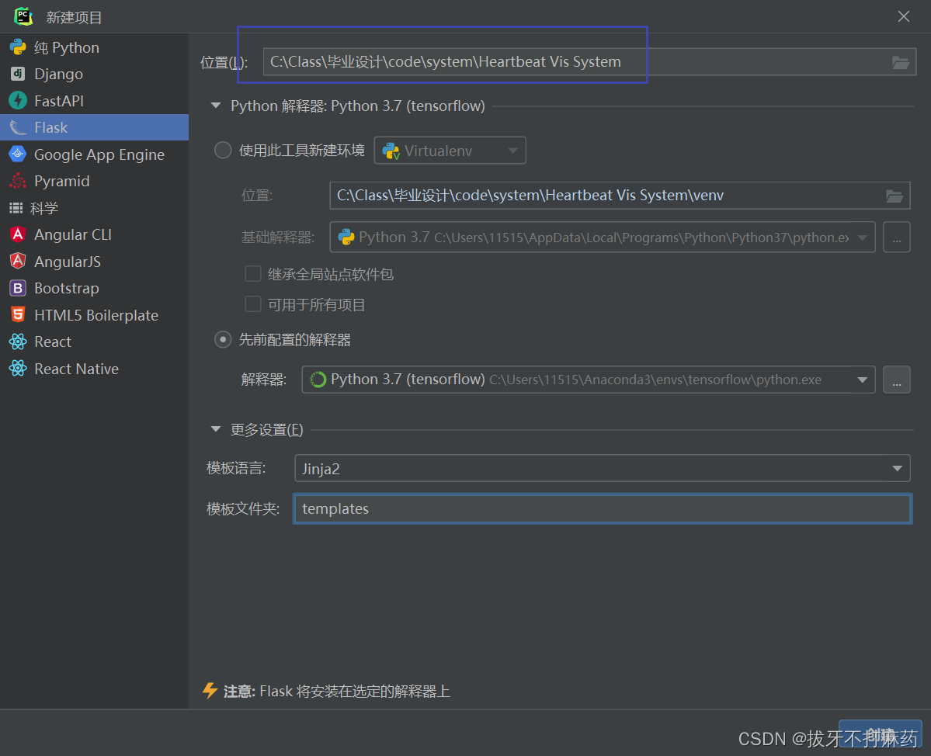This screenshot has height=756, width=931.
Task: Click the Django project icon
Action: point(18,74)
